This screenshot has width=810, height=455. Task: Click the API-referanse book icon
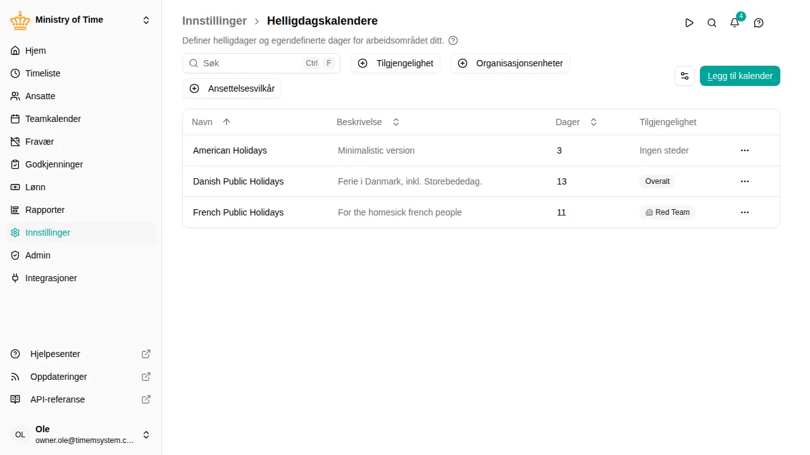click(x=15, y=399)
